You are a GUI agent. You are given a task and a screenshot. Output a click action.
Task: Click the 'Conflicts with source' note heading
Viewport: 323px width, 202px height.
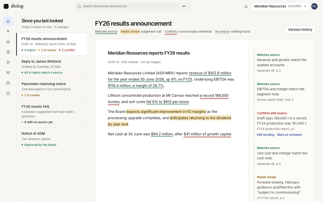[x=272, y=113]
